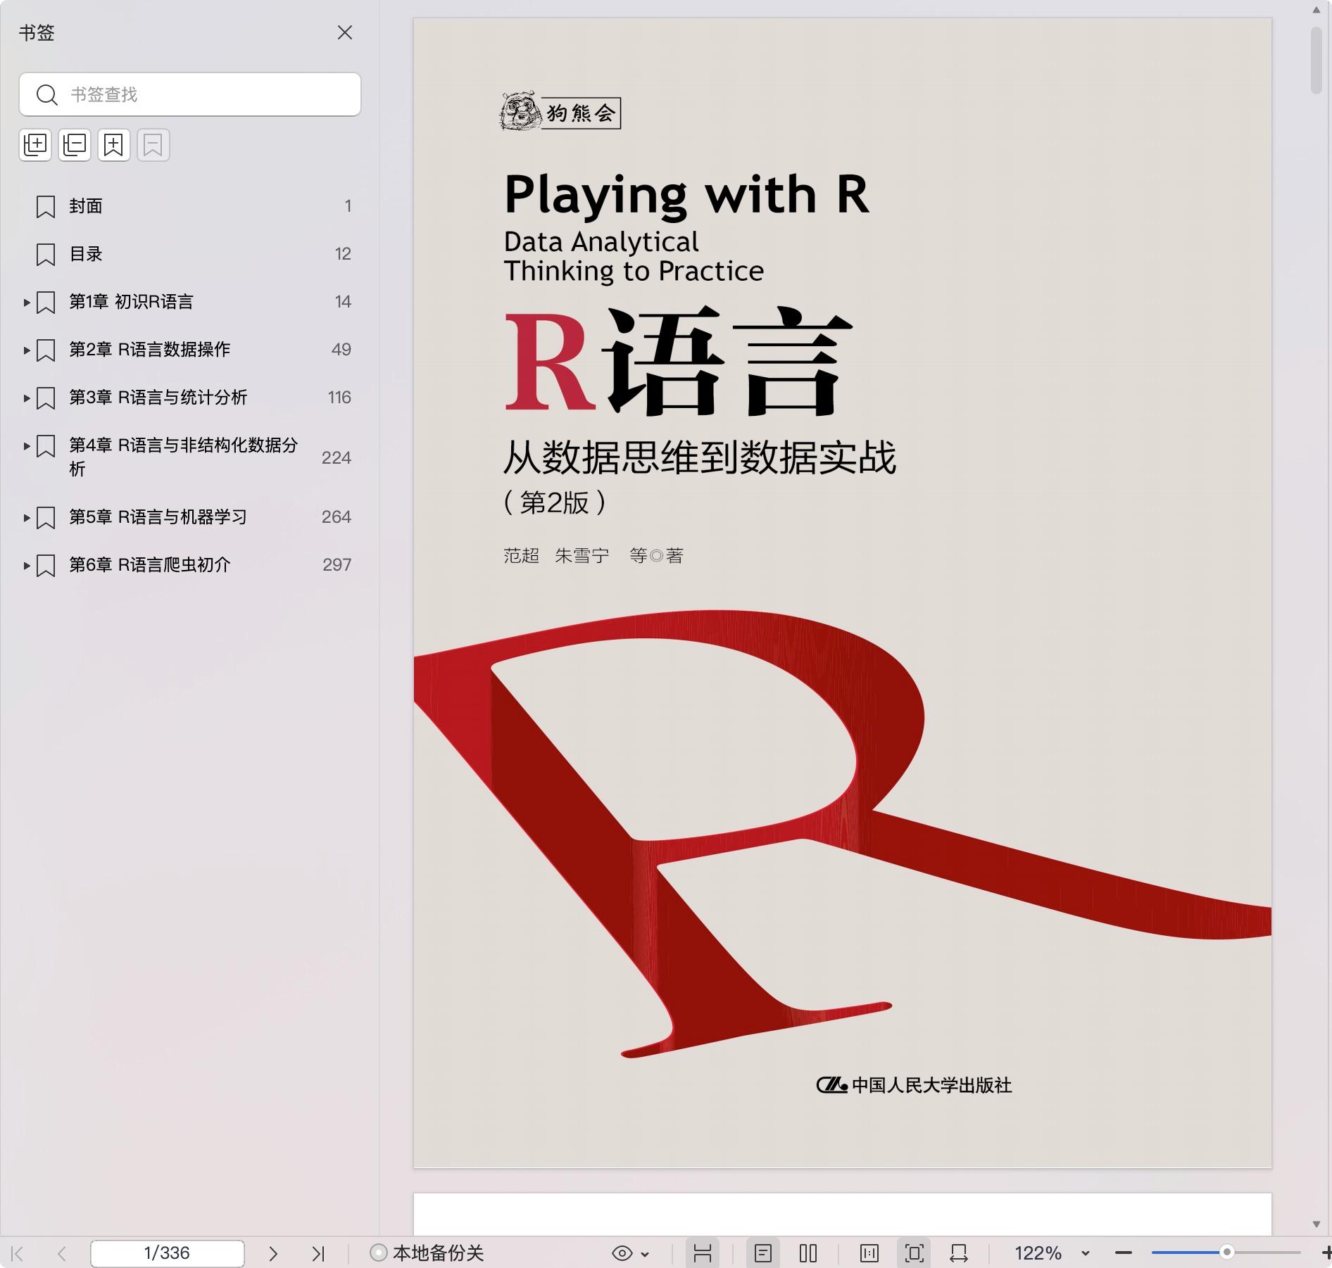Open the 122% zoom level dropdown
Image resolution: width=1332 pixels, height=1268 pixels.
(x=1085, y=1253)
